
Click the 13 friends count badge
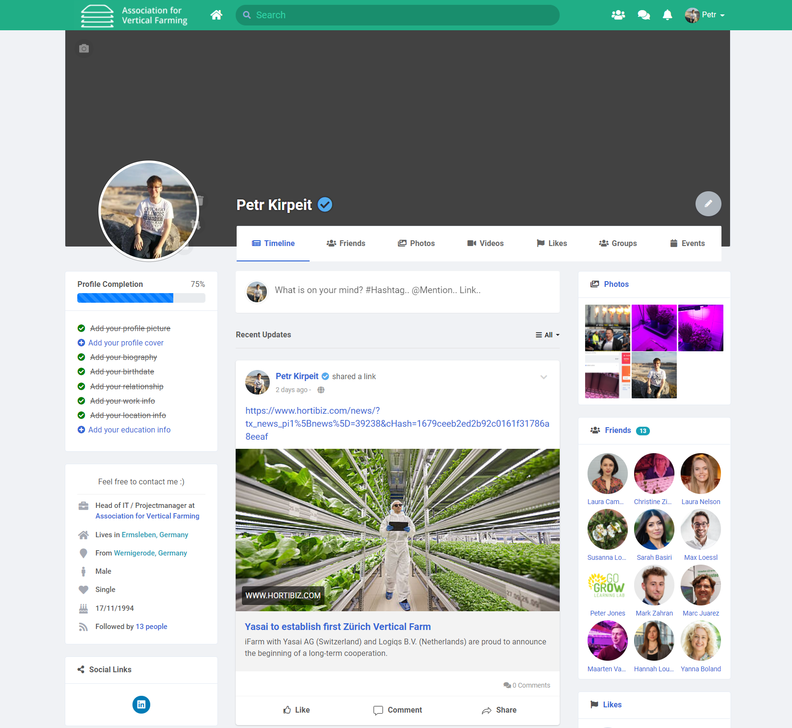[x=643, y=431]
